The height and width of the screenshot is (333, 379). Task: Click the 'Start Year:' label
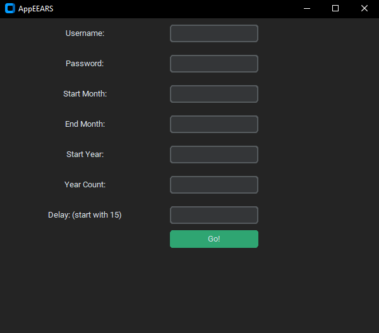(x=85, y=154)
